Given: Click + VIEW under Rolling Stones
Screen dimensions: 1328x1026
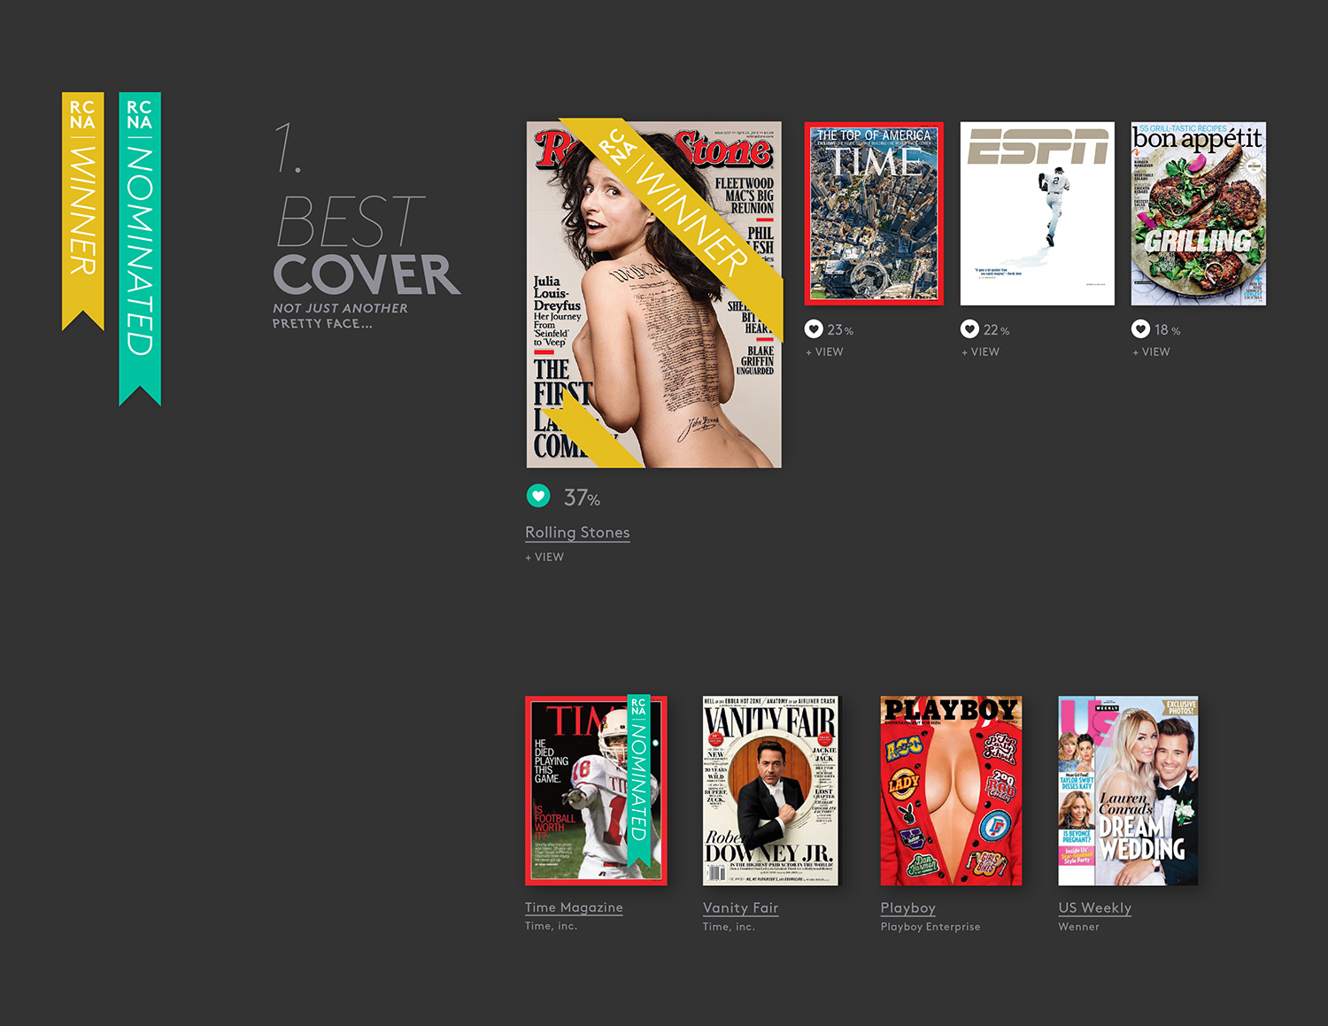Looking at the screenshot, I should point(544,557).
